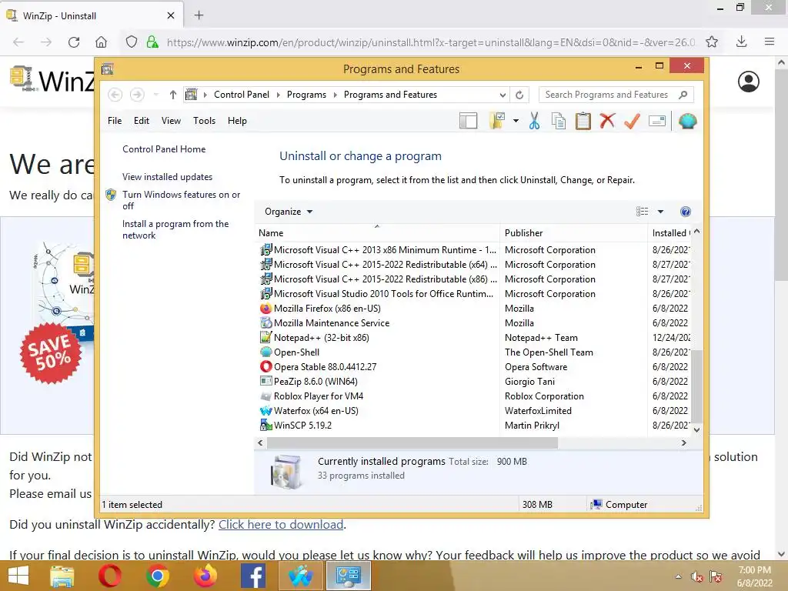This screenshot has width=788, height=591.
Task: Open recent locations dropdown arrow
Action: coord(155,95)
